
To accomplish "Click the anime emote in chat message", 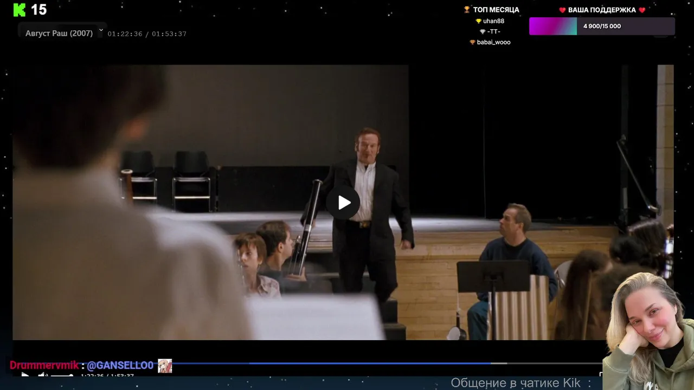I will 165,366.
